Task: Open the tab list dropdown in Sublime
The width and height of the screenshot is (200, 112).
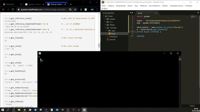Action: pos(198,13)
